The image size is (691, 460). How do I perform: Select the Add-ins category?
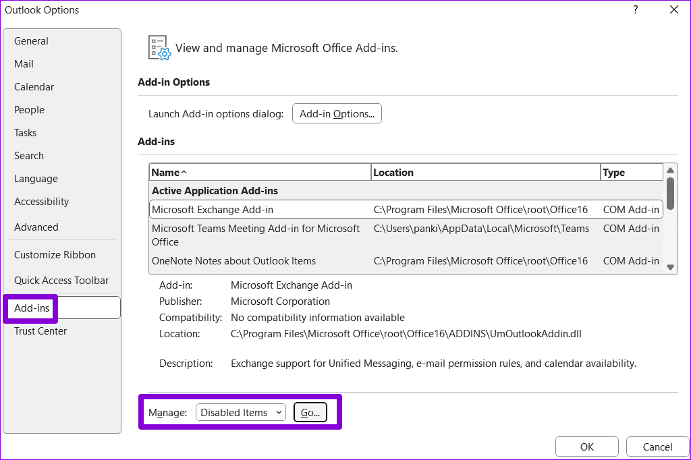tap(62, 308)
